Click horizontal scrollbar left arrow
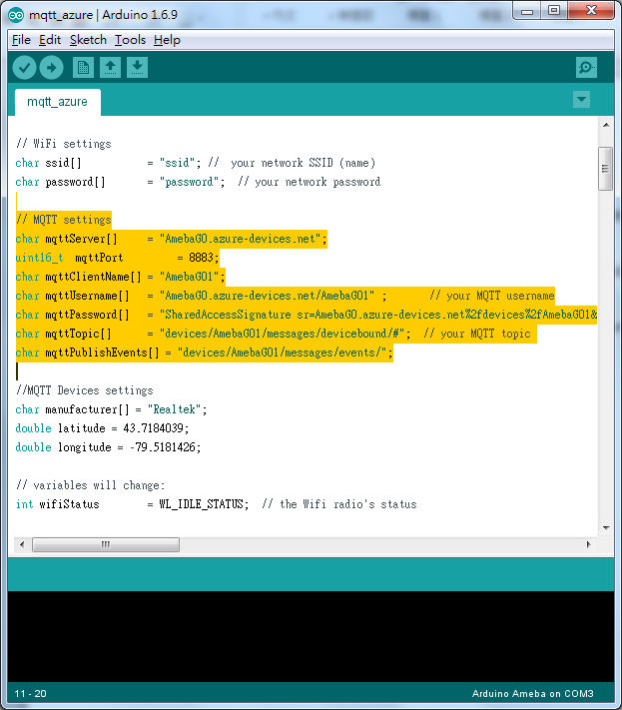This screenshot has width=622, height=710. (x=22, y=544)
